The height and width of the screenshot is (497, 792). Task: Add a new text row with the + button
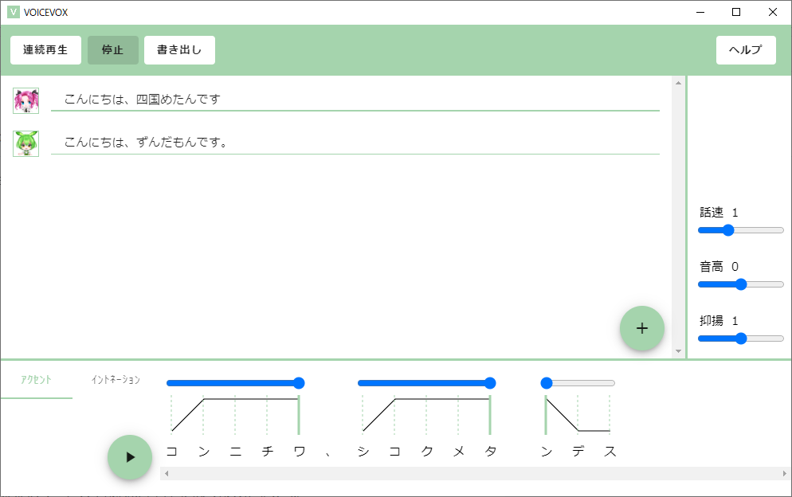641,327
